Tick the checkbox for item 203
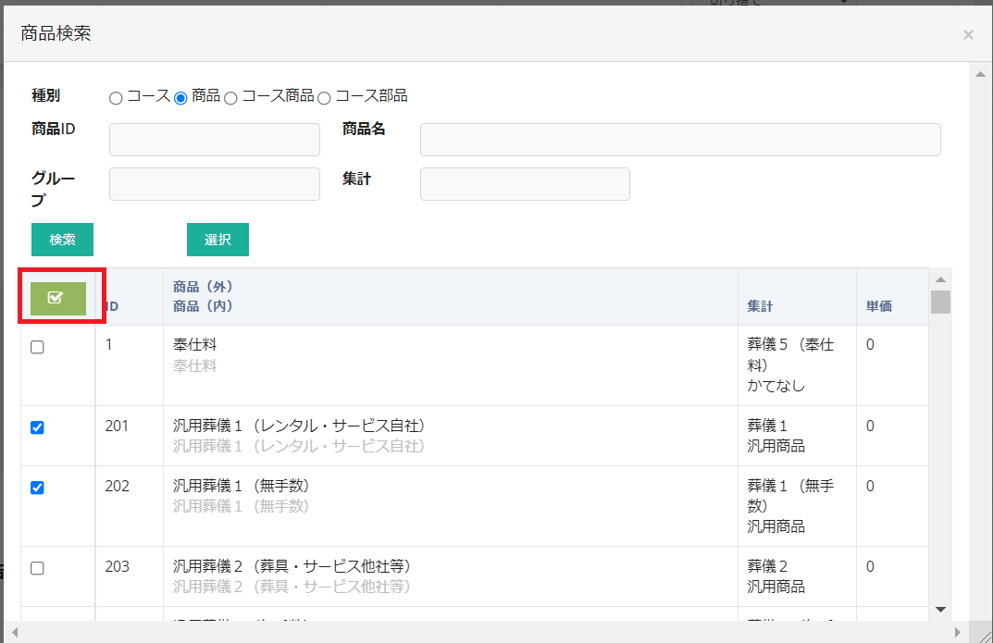 coord(37,568)
